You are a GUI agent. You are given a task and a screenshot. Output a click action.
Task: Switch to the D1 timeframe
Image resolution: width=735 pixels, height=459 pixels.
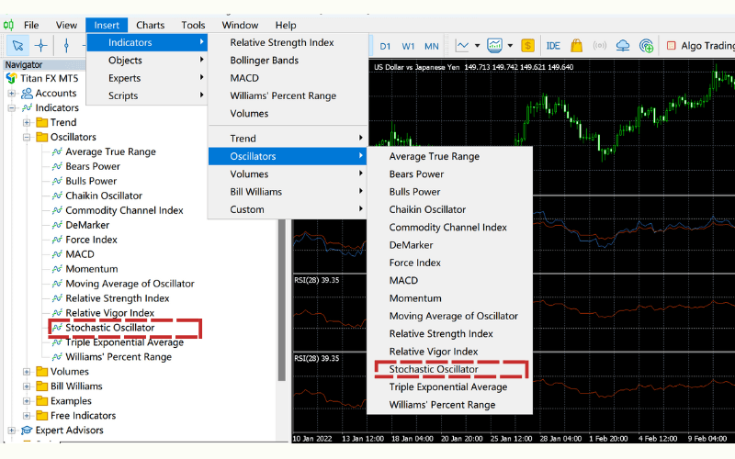(385, 45)
